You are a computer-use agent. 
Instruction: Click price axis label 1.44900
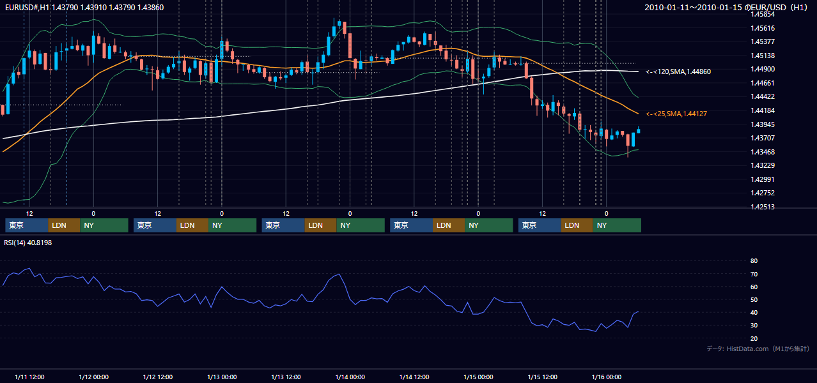click(763, 69)
